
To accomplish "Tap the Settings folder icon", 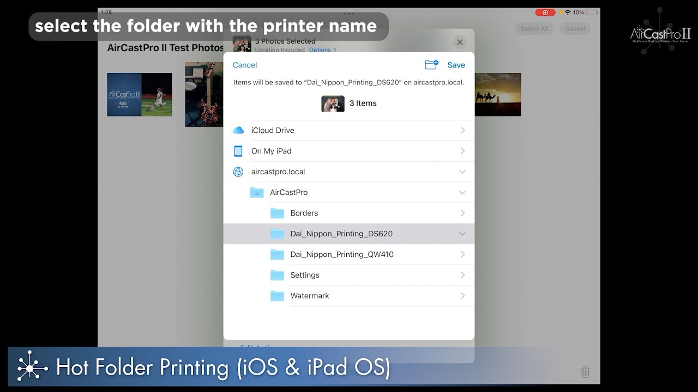I will 278,275.
